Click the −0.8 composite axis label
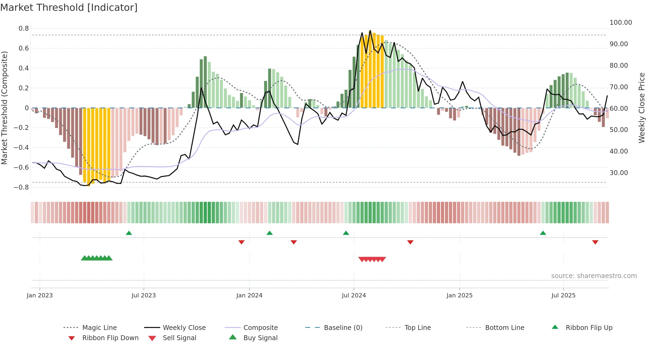The width and height of the screenshot is (646, 363). (21, 187)
